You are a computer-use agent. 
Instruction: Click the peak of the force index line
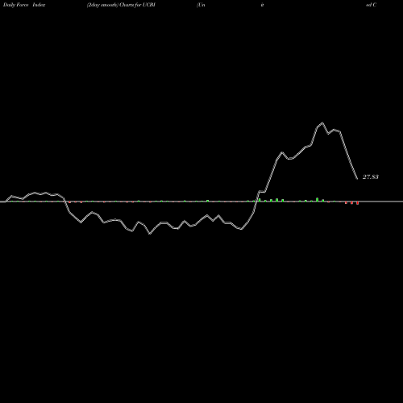tap(322, 123)
